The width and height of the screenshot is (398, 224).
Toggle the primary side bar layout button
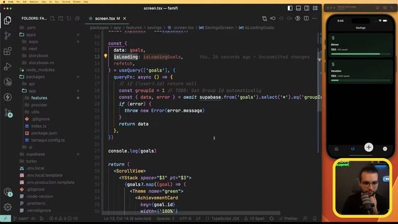pyautogui.click(x=290, y=8)
